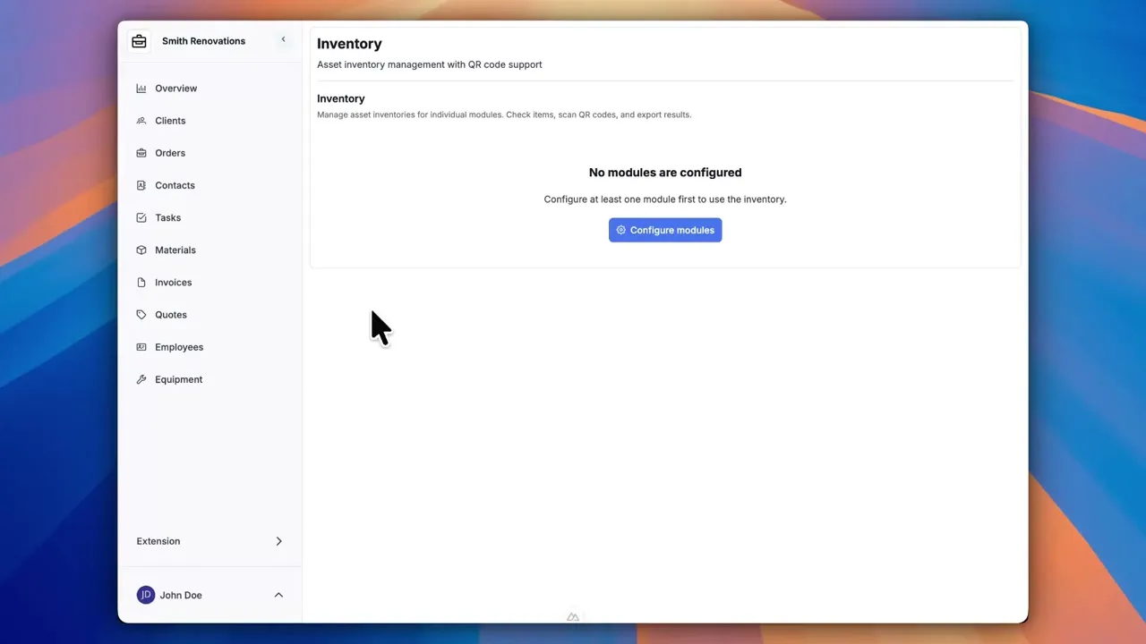Open the Overview menu item
This screenshot has width=1146, height=644.
point(175,89)
